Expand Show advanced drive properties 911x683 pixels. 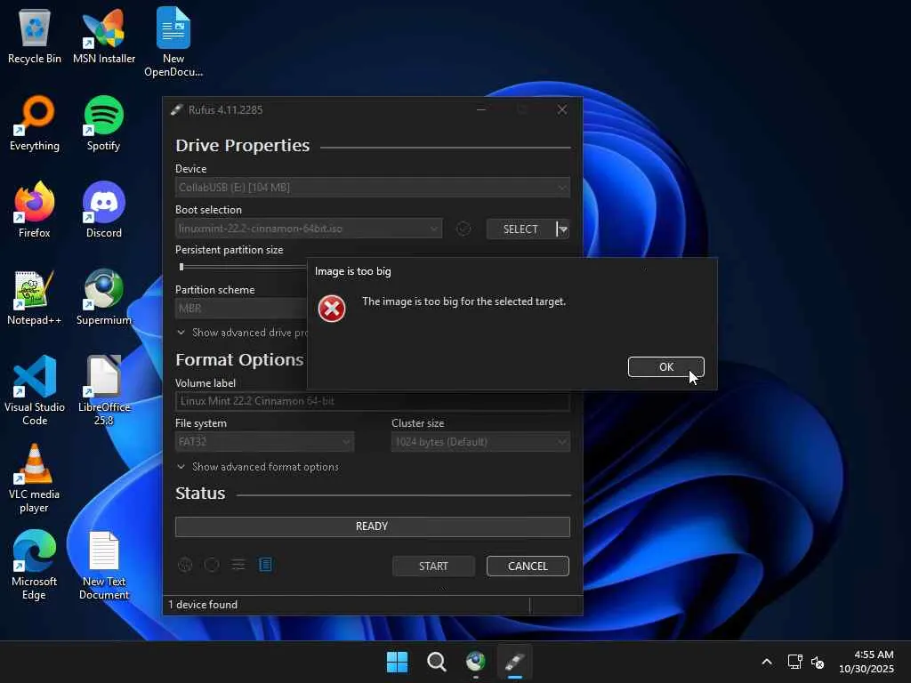pos(242,333)
